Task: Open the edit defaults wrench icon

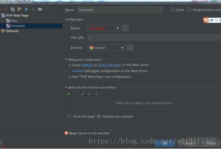Action: pyautogui.click(x=19, y=9)
